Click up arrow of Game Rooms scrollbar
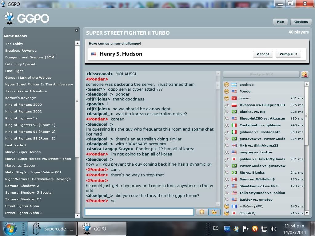Screen dimensions: 315x236 tap(77, 43)
